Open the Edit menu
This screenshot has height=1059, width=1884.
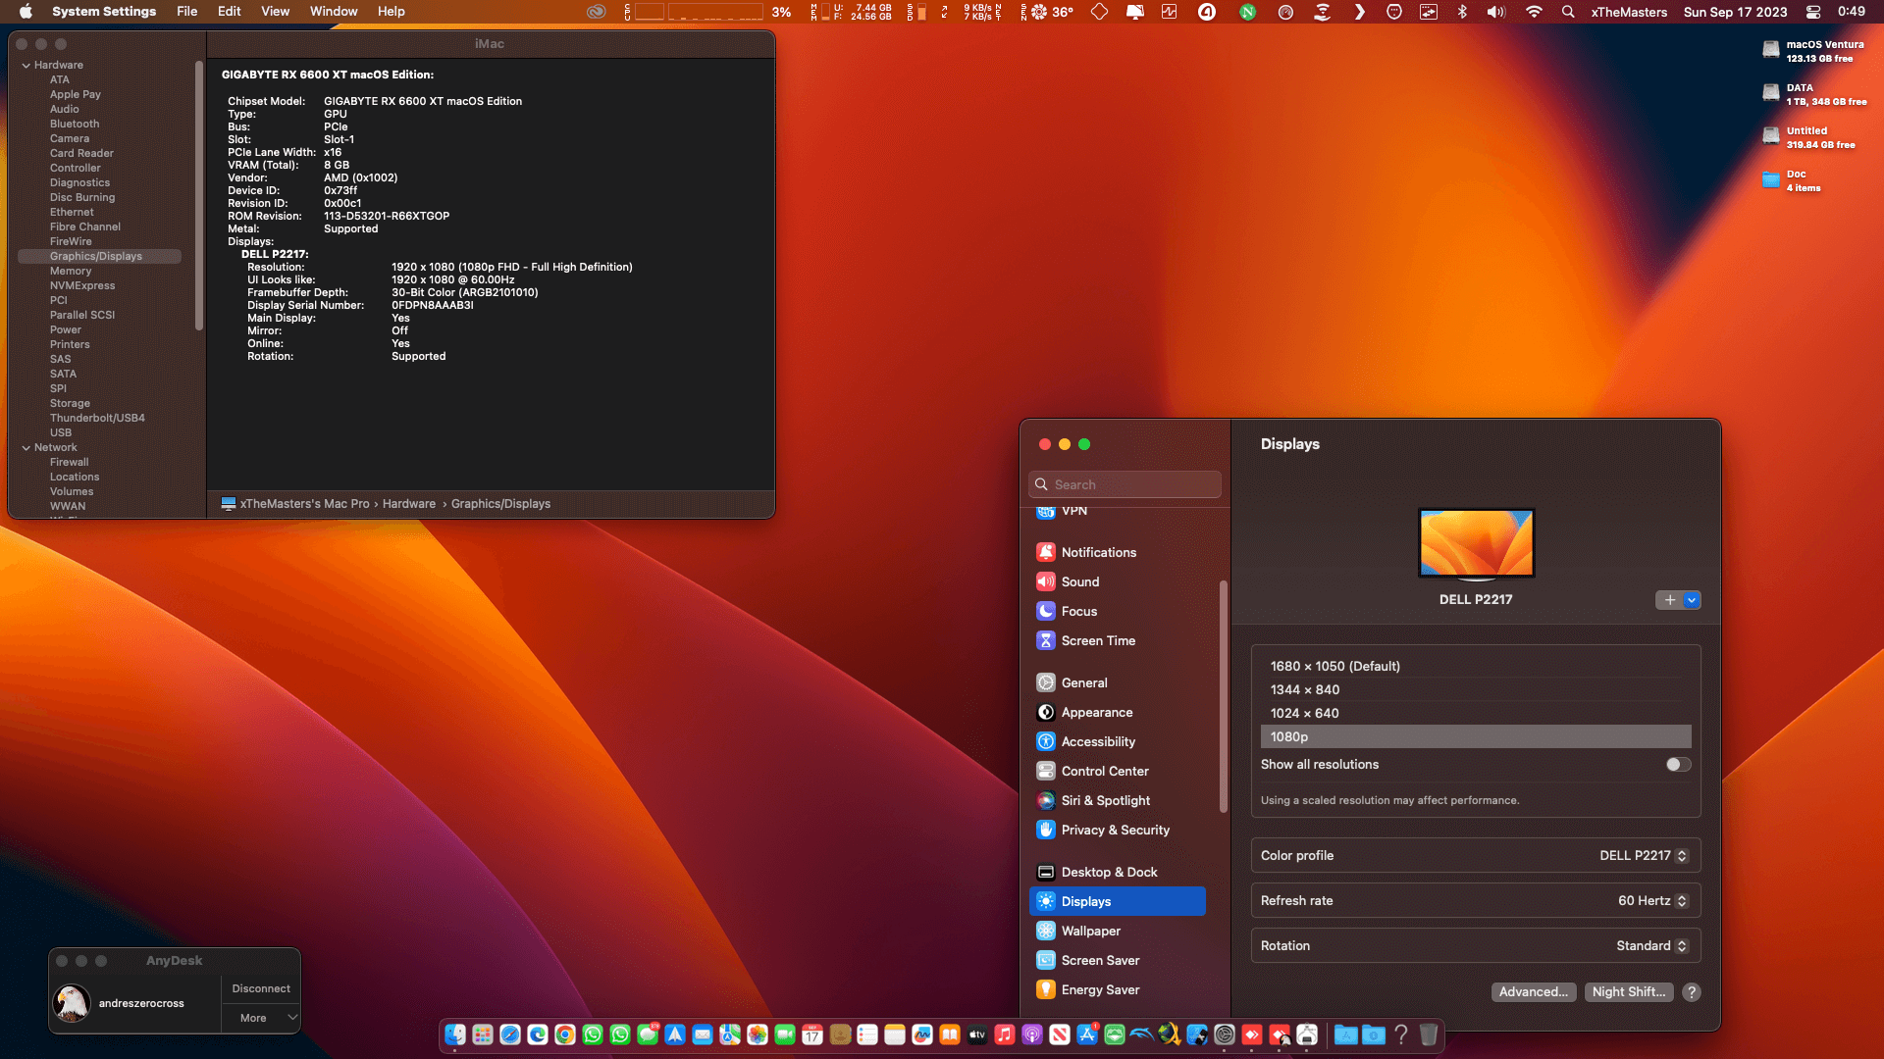[x=230, y=12]
